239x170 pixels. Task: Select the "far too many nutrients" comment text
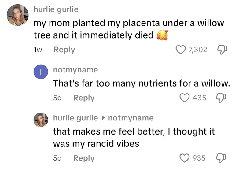pyautogui.click(x=141, y=83)
